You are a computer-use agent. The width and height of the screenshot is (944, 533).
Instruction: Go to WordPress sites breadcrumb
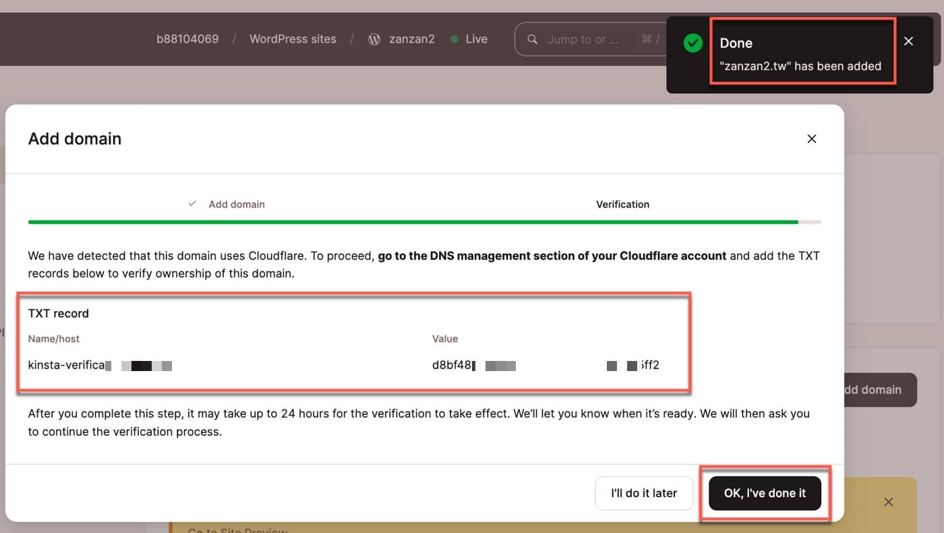pyautogui.click(x=293, y=39)
